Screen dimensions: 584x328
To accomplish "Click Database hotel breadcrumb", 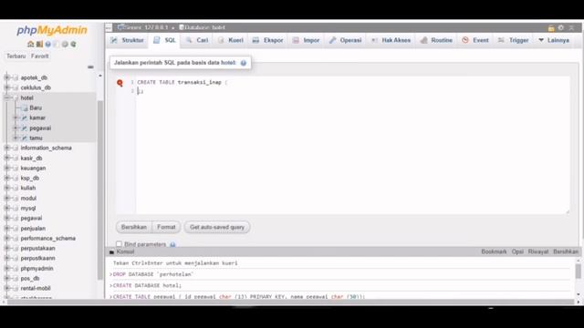I will coord(203,27).
